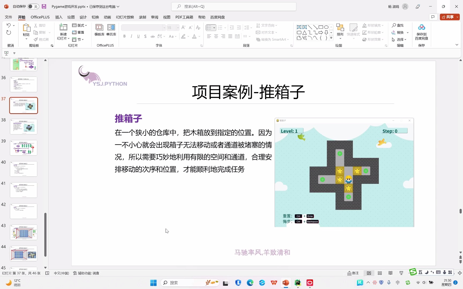Start slideshow from status bar icon
Screen dimensions: 463x289
point(401,273)
